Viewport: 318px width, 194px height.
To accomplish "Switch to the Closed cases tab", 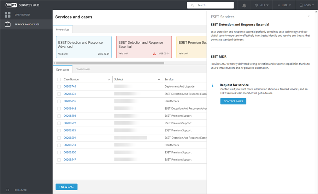I will click(83, 69).
